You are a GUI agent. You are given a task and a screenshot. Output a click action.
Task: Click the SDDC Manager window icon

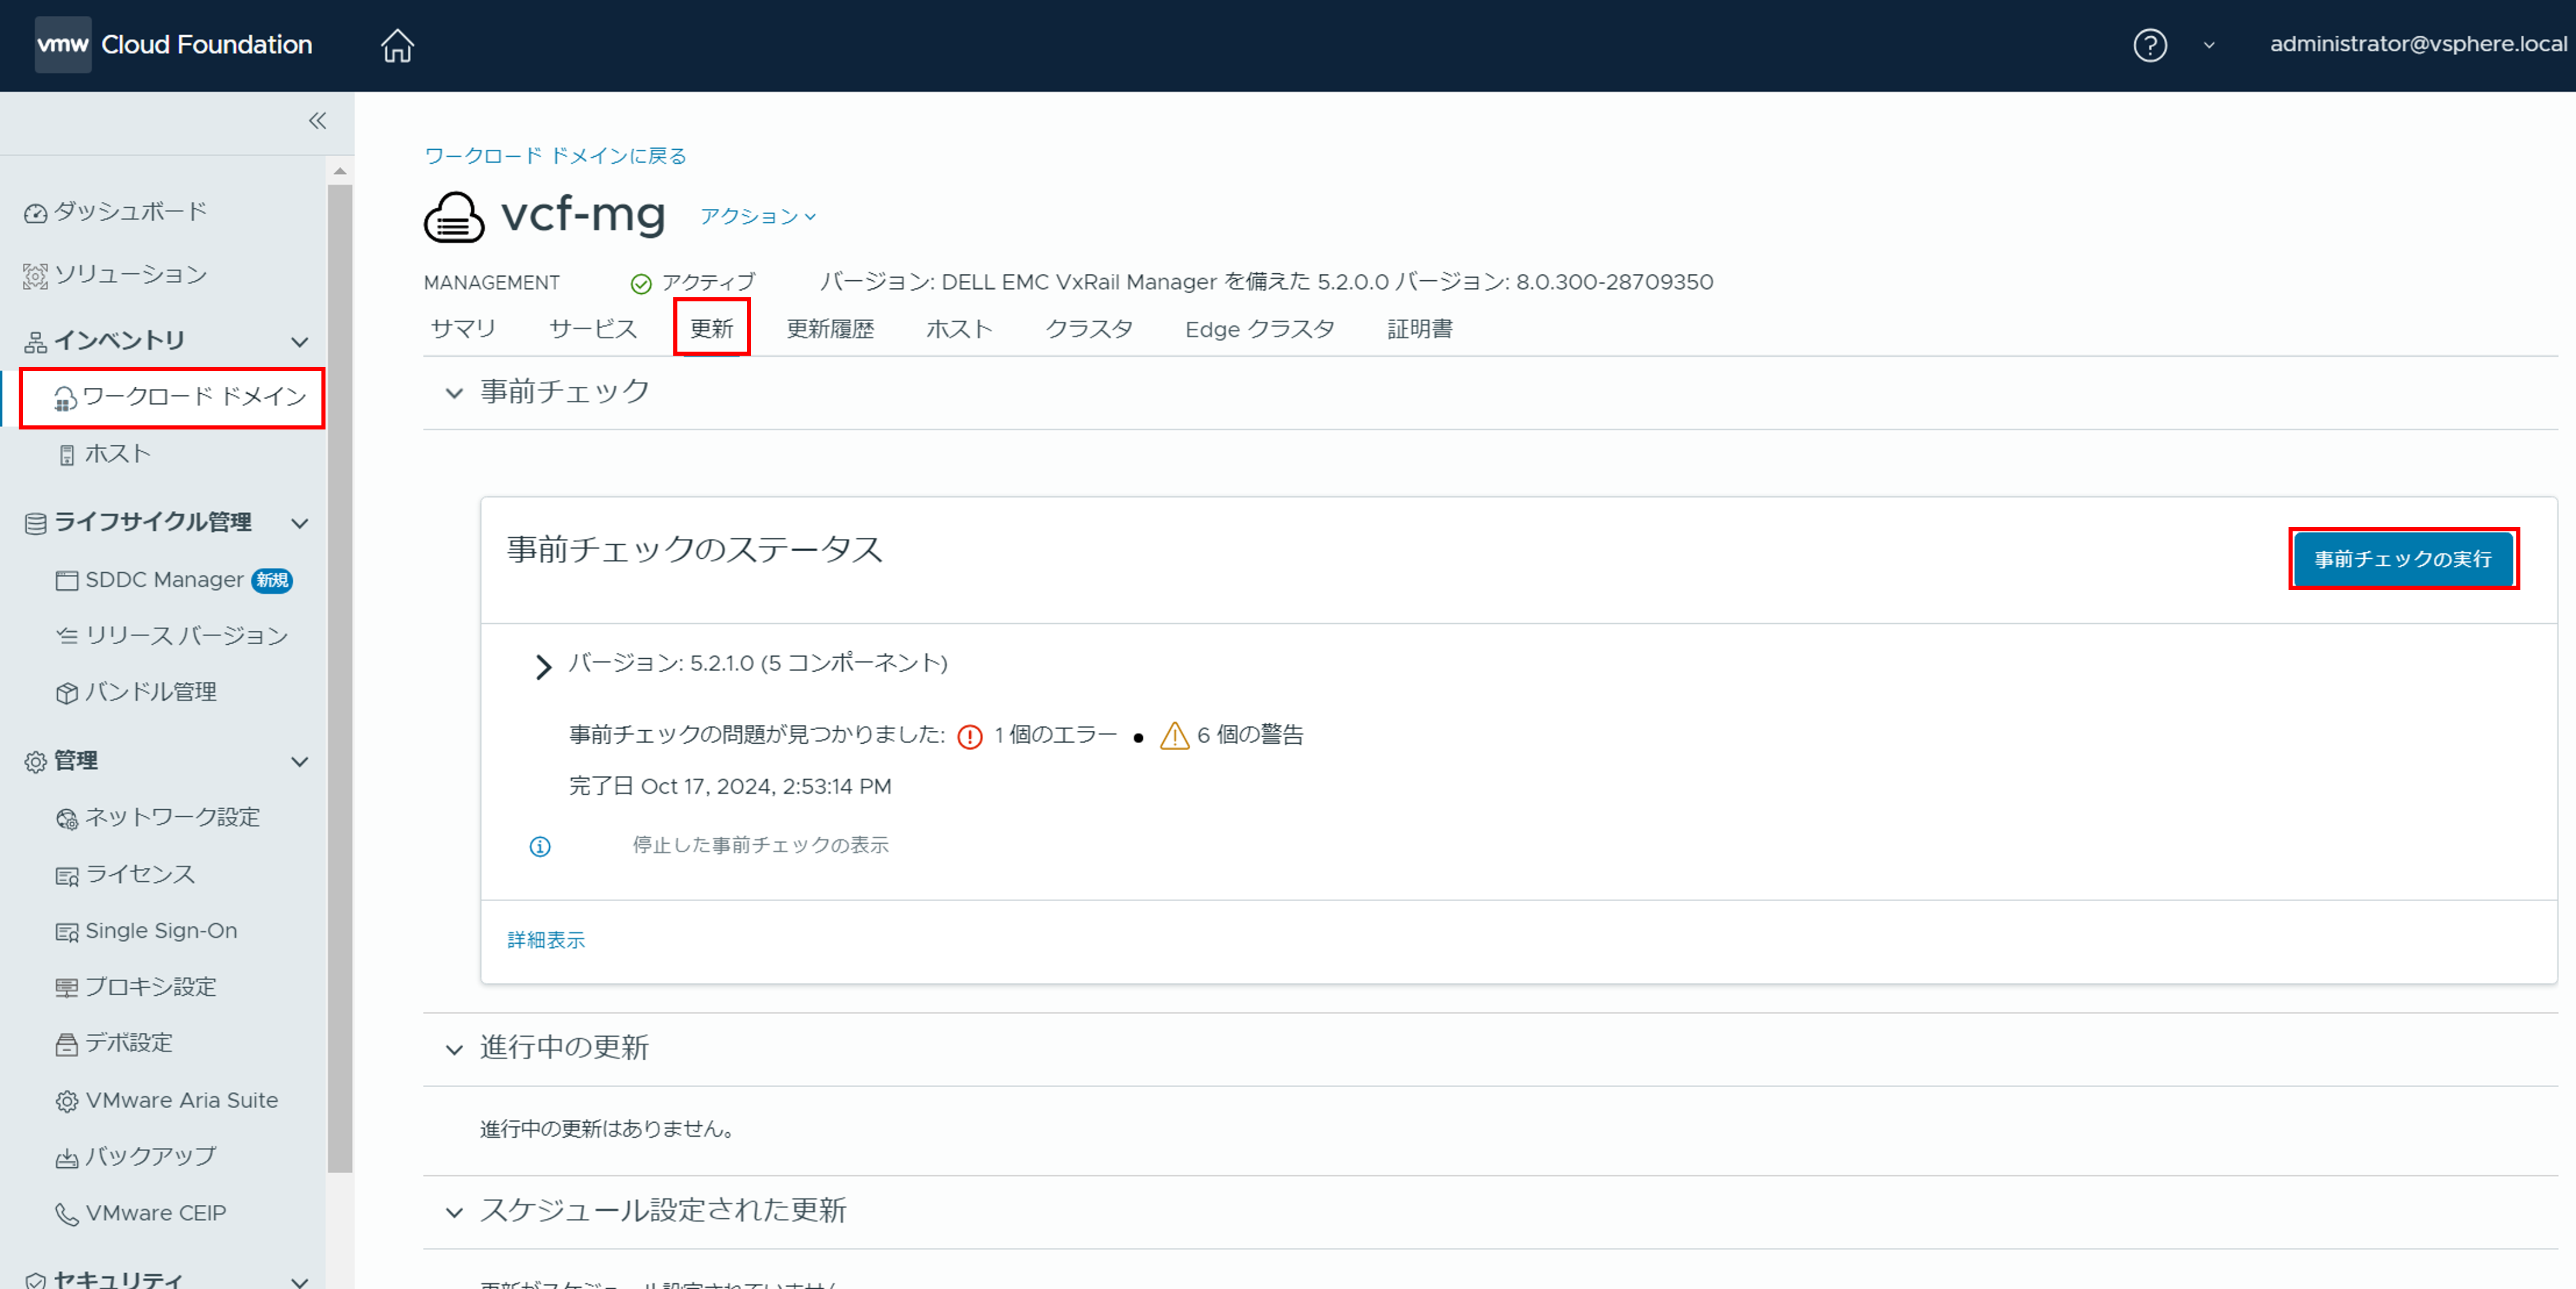click(x=66, y=580)
